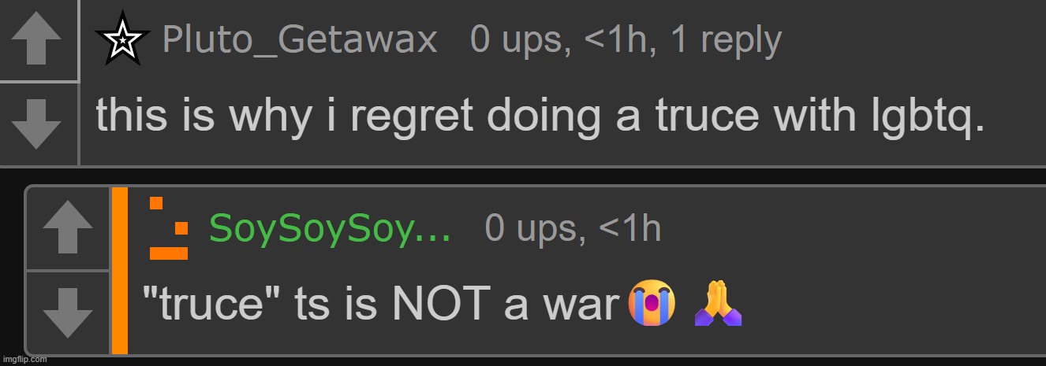Viewport: 1046px width, 366px height.
Task: Downvote the Pluto_Getawax comment
Action: click(x=38, y=124)
